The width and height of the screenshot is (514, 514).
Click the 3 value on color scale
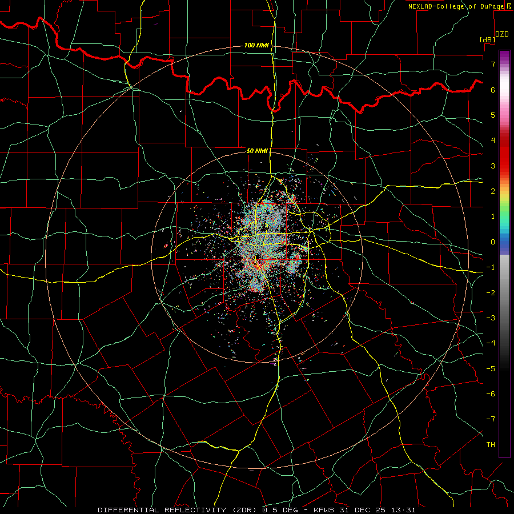[x=493, y=166]
